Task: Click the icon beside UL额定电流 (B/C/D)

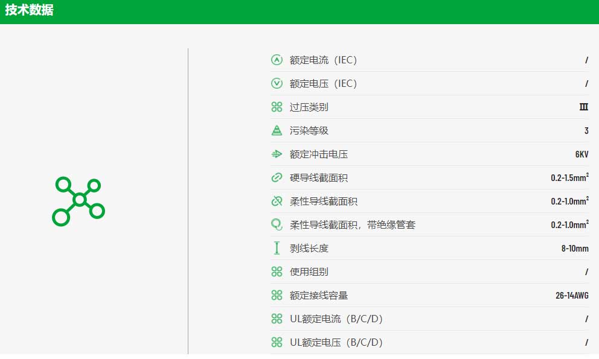Action: (277, 319)
